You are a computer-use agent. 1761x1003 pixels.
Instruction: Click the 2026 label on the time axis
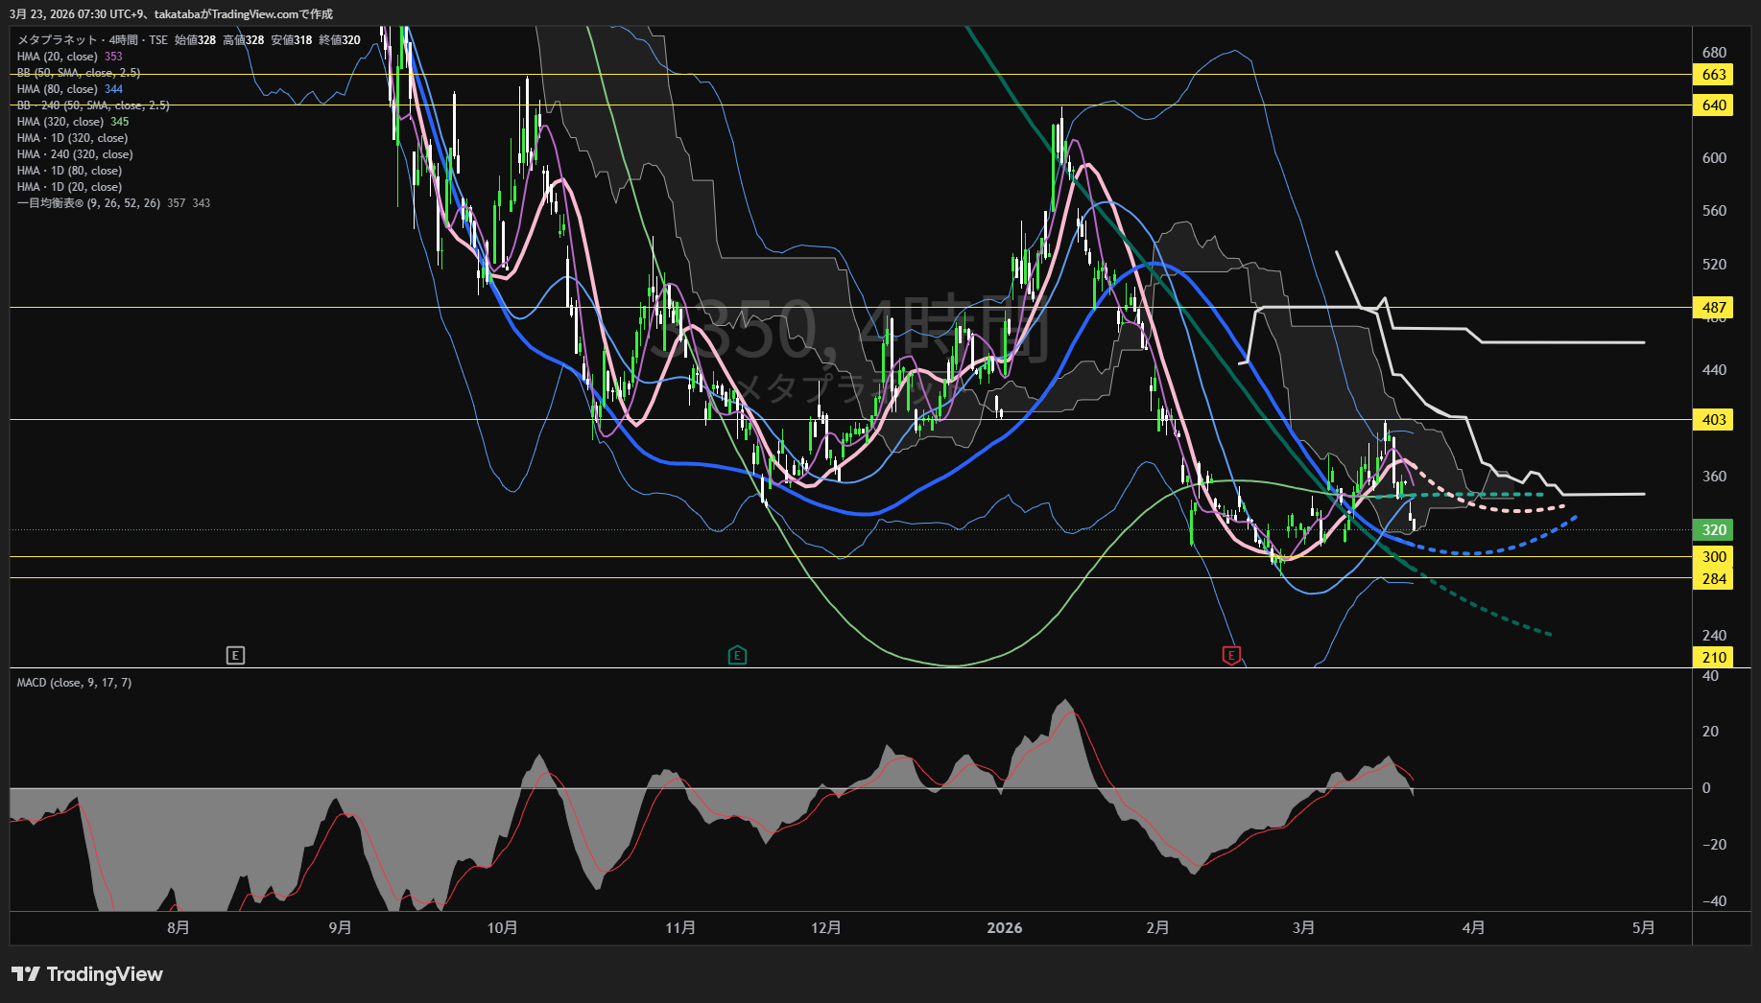(1004, 928)
